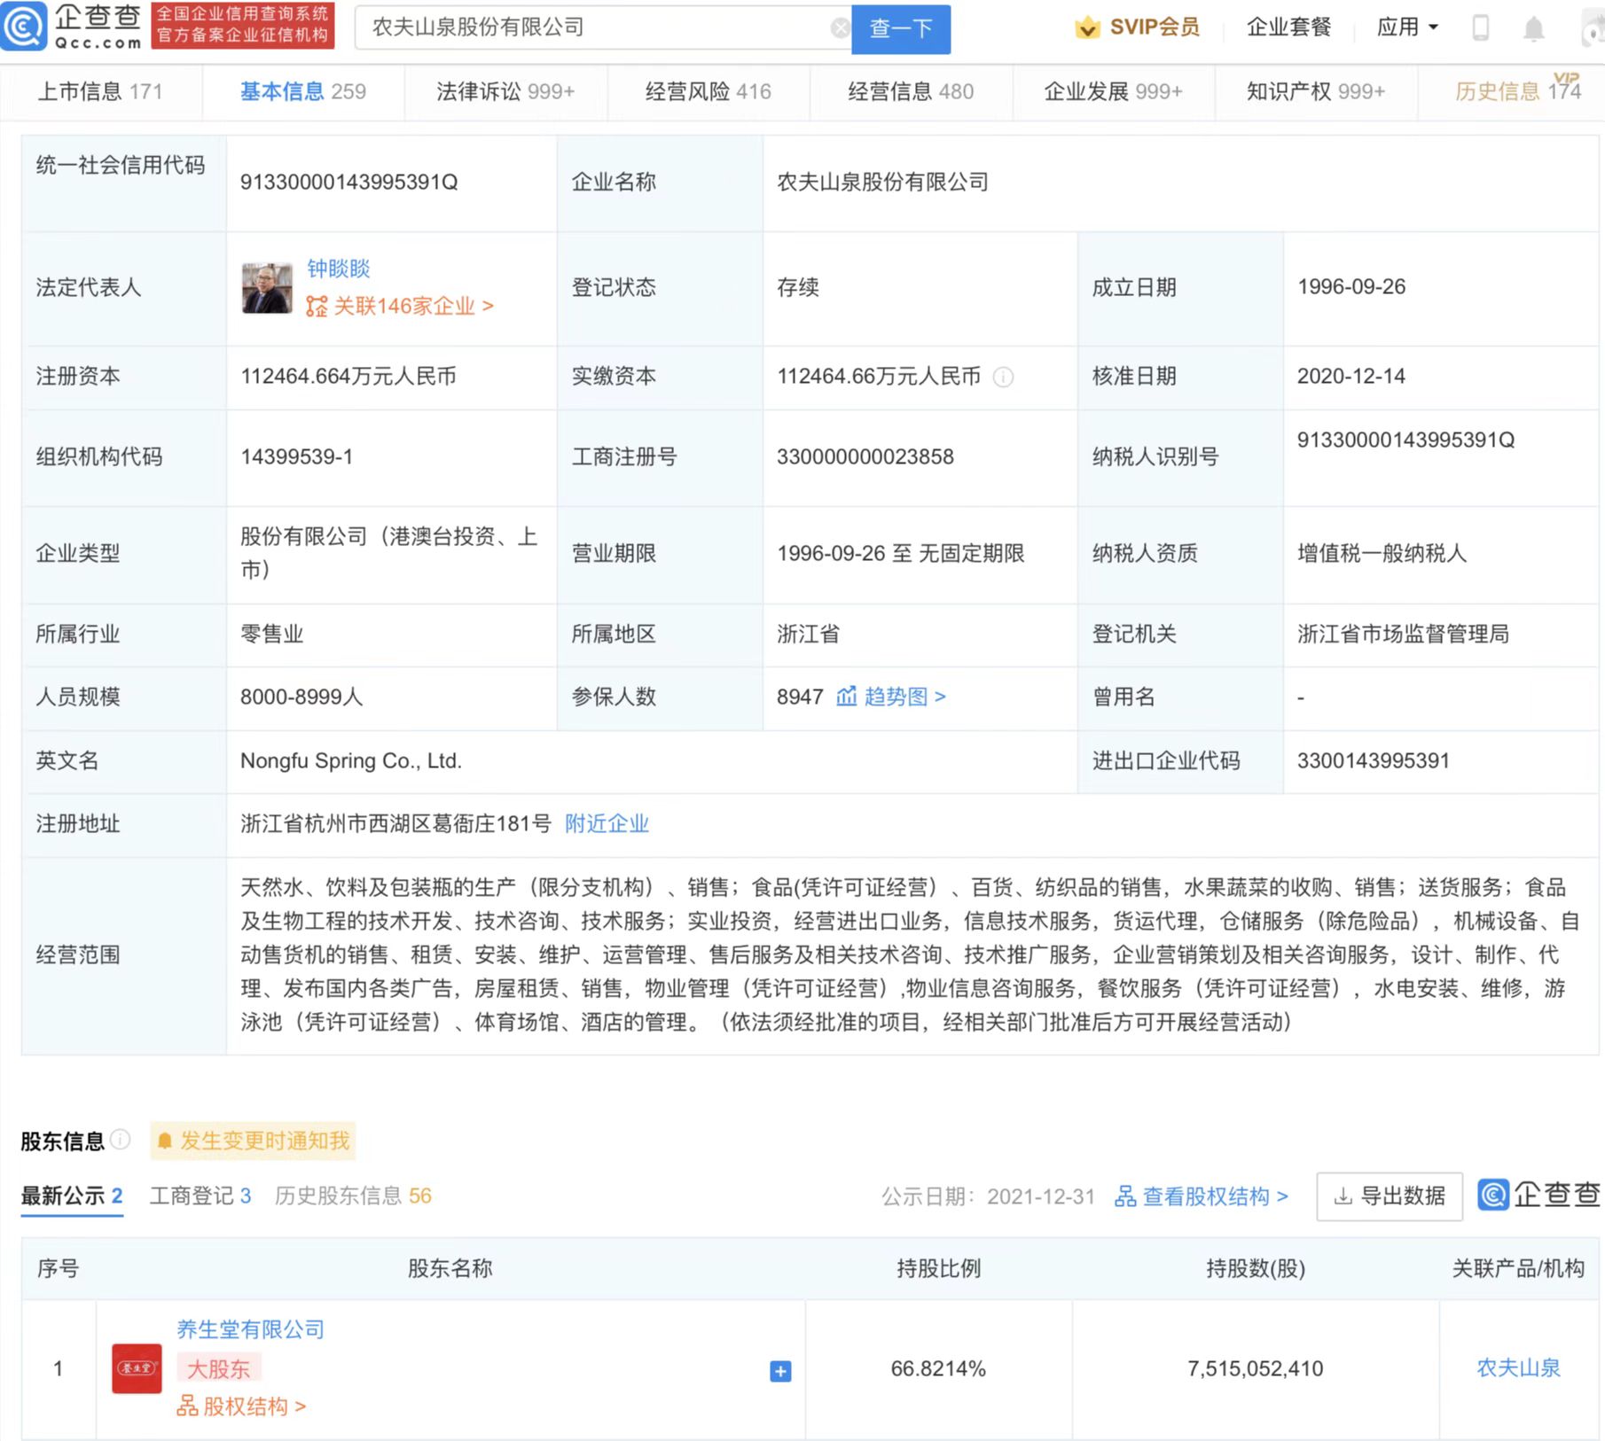Click the SVIP crown icon
Viewport: 1605px width, 1441px height.
point(1087,27)
